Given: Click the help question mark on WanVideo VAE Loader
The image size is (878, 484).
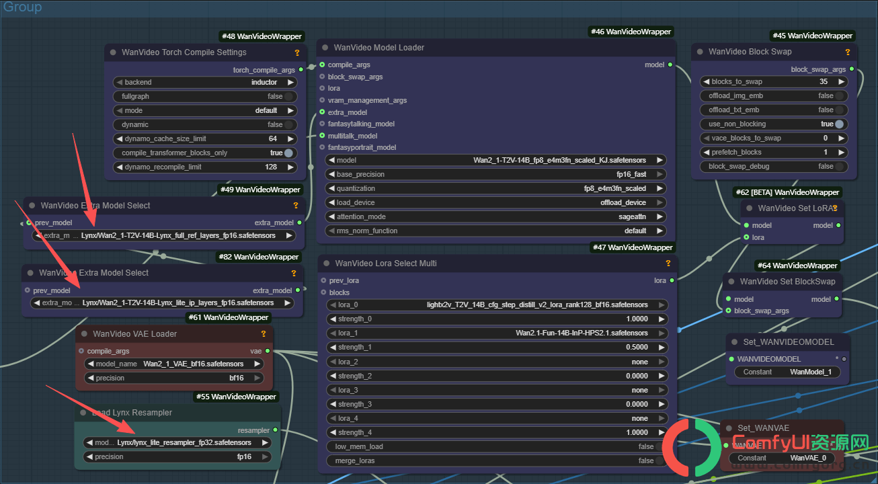Looking at the screenshot, I should point(264,334).
